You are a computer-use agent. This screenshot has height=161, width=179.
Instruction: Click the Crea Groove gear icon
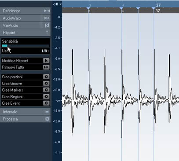pos(46,83)
